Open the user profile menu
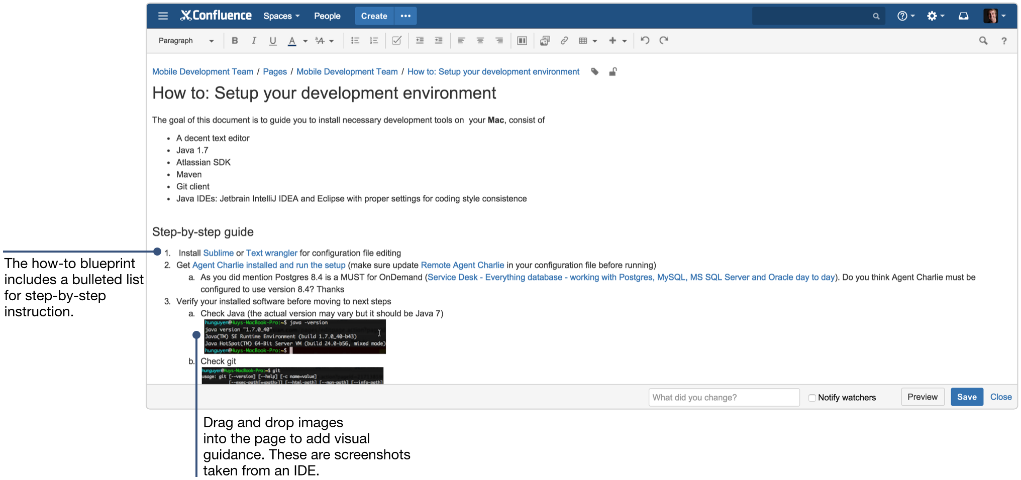Viewport: 1021px width, 480px height. tap(994, 16)
